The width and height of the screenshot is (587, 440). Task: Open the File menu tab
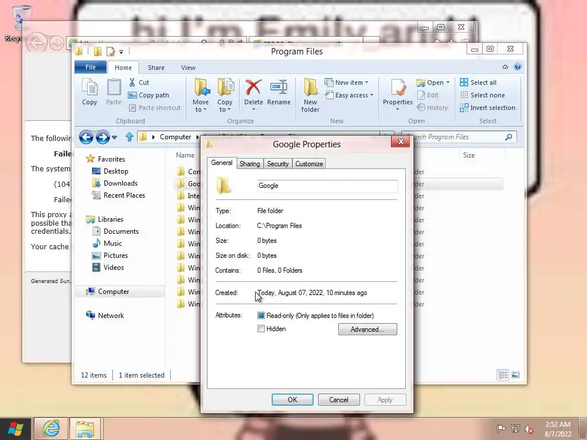pos(91,67)
